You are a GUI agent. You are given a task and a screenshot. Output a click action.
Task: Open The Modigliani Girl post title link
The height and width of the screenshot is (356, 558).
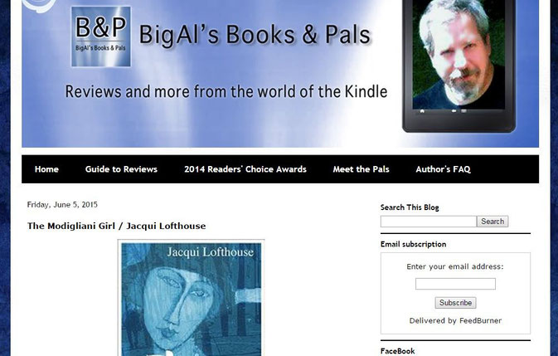point(116,226)
